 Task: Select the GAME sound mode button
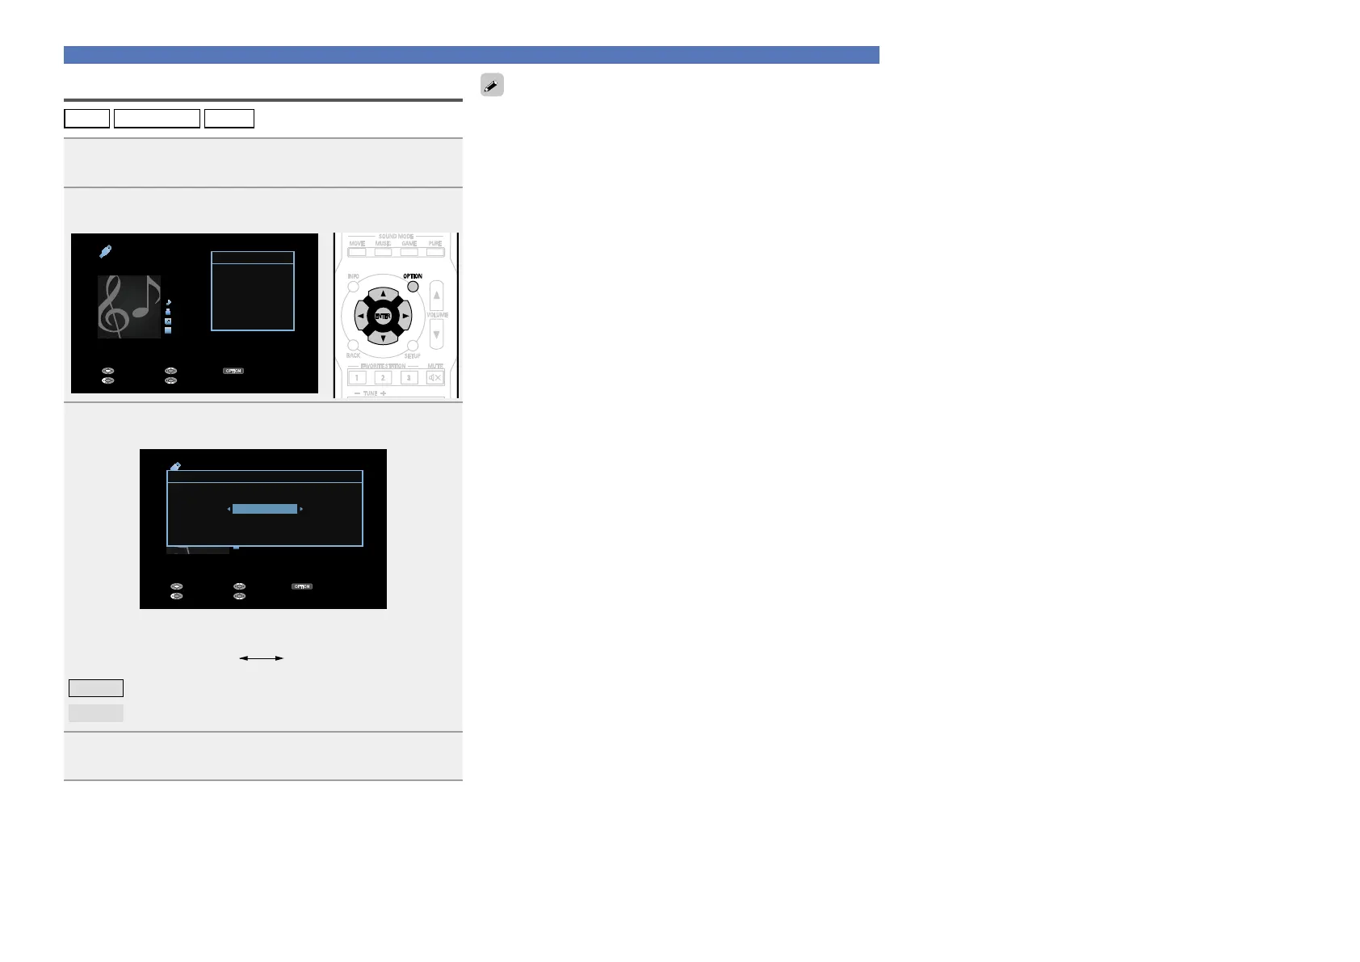[x=409, y=251]
